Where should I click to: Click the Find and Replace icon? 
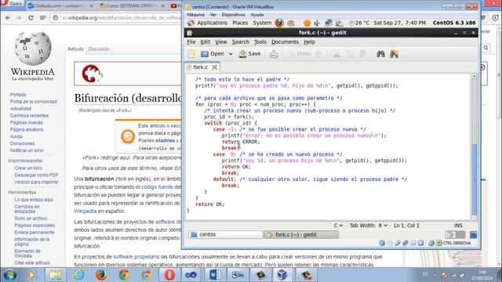tap(394, 54)
